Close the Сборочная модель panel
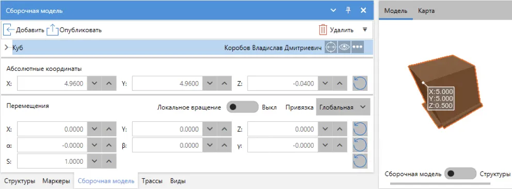 [363, 10]
